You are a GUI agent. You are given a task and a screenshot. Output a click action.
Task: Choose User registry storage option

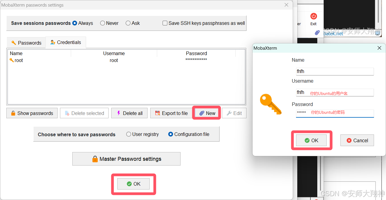click(129, 134)
